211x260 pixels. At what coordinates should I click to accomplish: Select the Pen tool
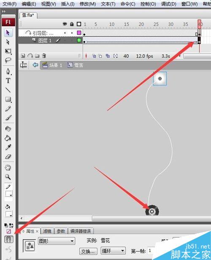pyautogui.click(x=8, y=71)
